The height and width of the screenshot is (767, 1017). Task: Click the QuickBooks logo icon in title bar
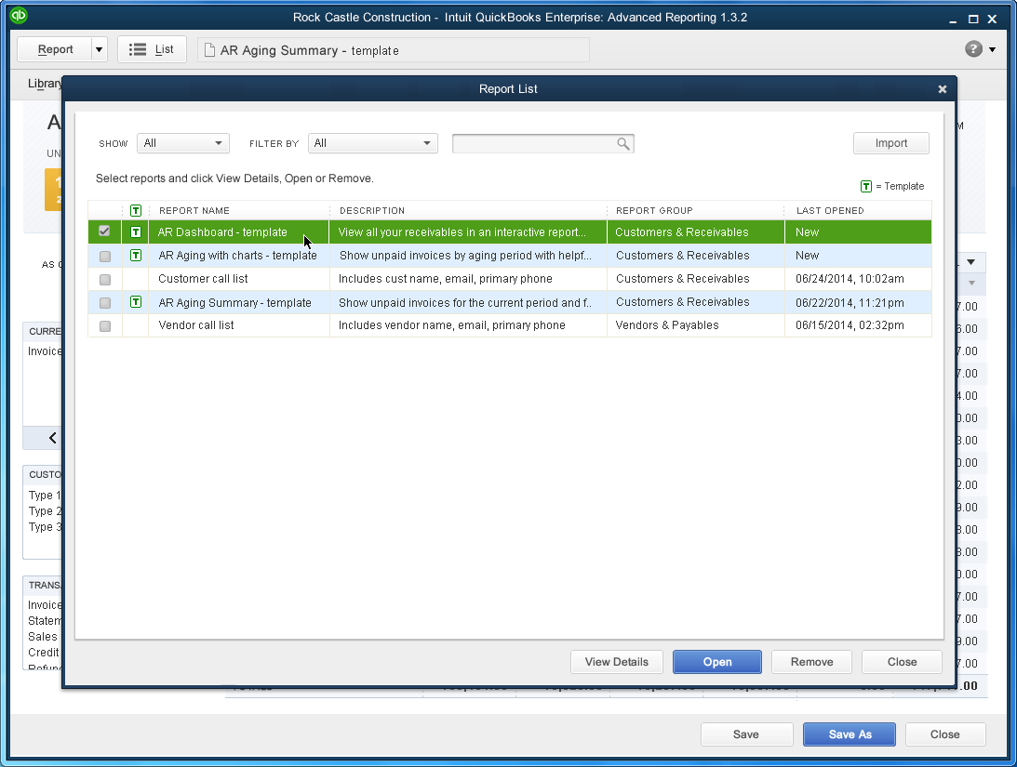click(x=19, y=15)
